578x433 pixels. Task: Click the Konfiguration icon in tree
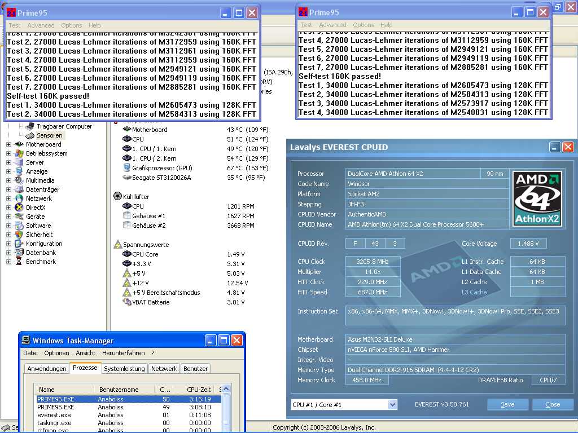pyautogui.click(x=19, y=244)
